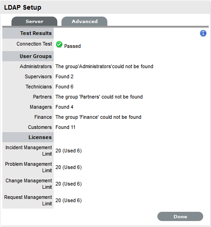211x227 pixels.
Task: Click the LDAP Setup title
Action: 22,7
